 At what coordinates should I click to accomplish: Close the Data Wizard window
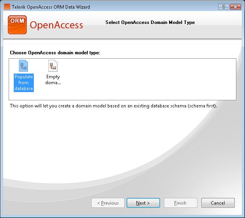pyautogui.click(x=235, y=7)
